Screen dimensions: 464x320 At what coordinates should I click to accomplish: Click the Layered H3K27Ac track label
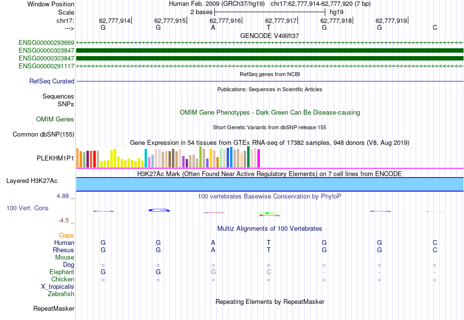[x=32, y=181]
